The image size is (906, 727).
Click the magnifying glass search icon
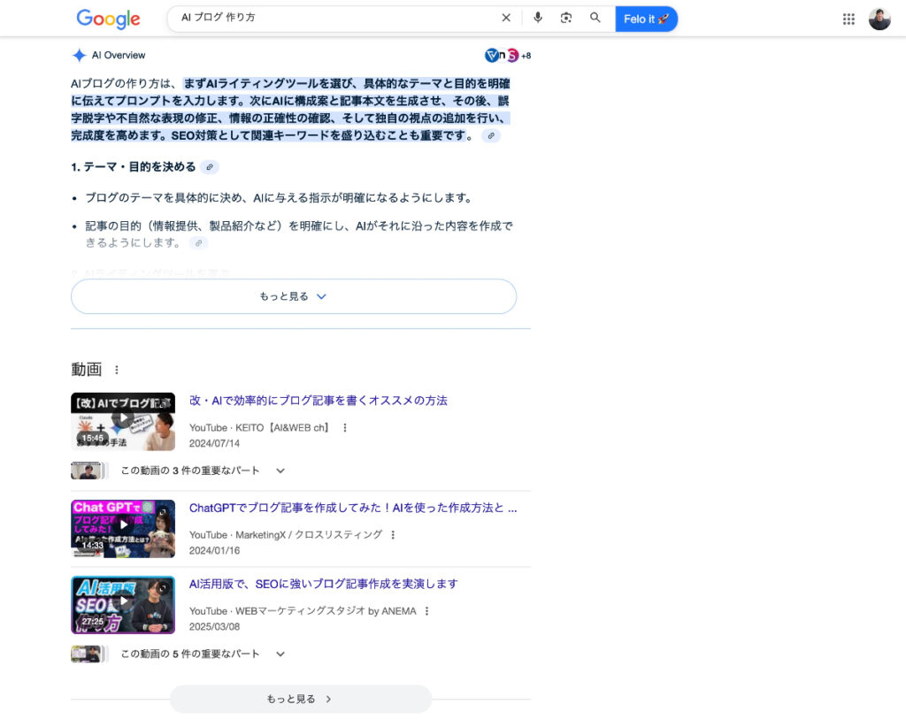pos(595,18)
